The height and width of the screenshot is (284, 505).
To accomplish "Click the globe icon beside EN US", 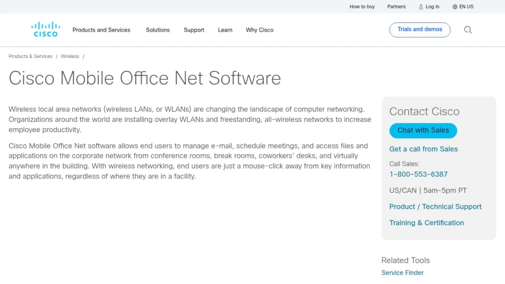I will [455, 7].
